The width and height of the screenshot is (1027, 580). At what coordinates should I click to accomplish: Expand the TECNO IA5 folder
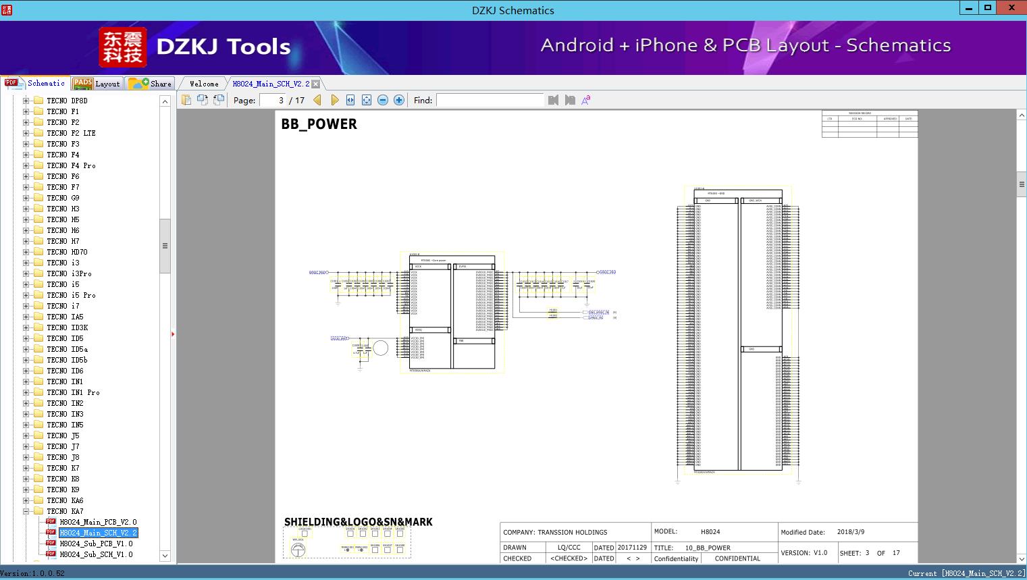point(26,317)
